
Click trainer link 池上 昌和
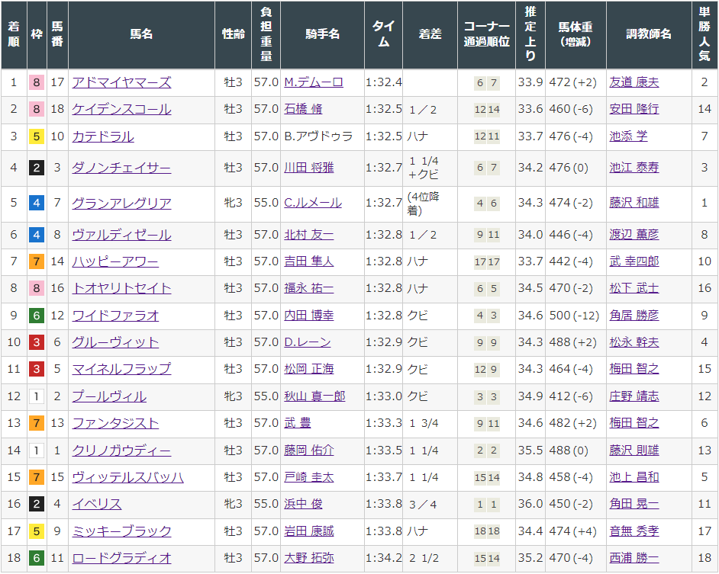coord(634,477)
